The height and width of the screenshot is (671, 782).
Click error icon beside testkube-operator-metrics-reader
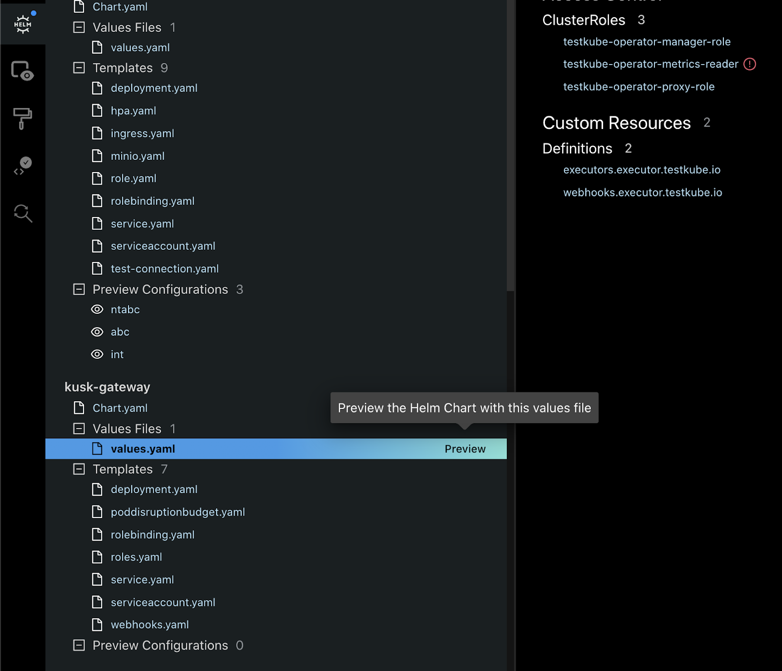point(750,64)
